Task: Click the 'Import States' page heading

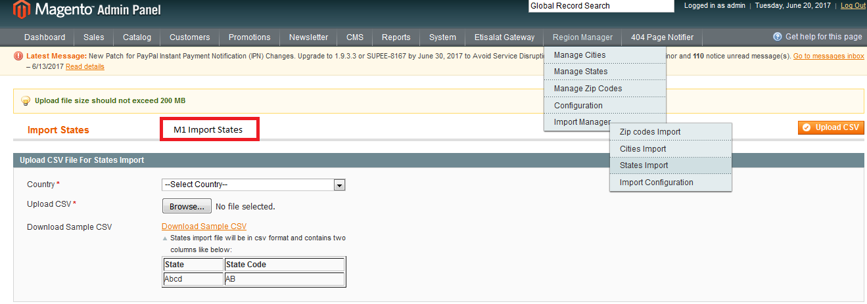Action: click(x=59, y=130)
